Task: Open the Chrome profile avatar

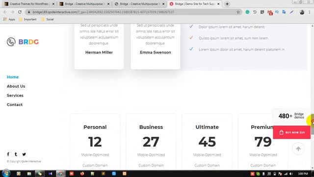Action: [302, 12]
